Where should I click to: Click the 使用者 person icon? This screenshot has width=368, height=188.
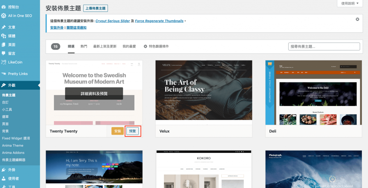[4, 178]
